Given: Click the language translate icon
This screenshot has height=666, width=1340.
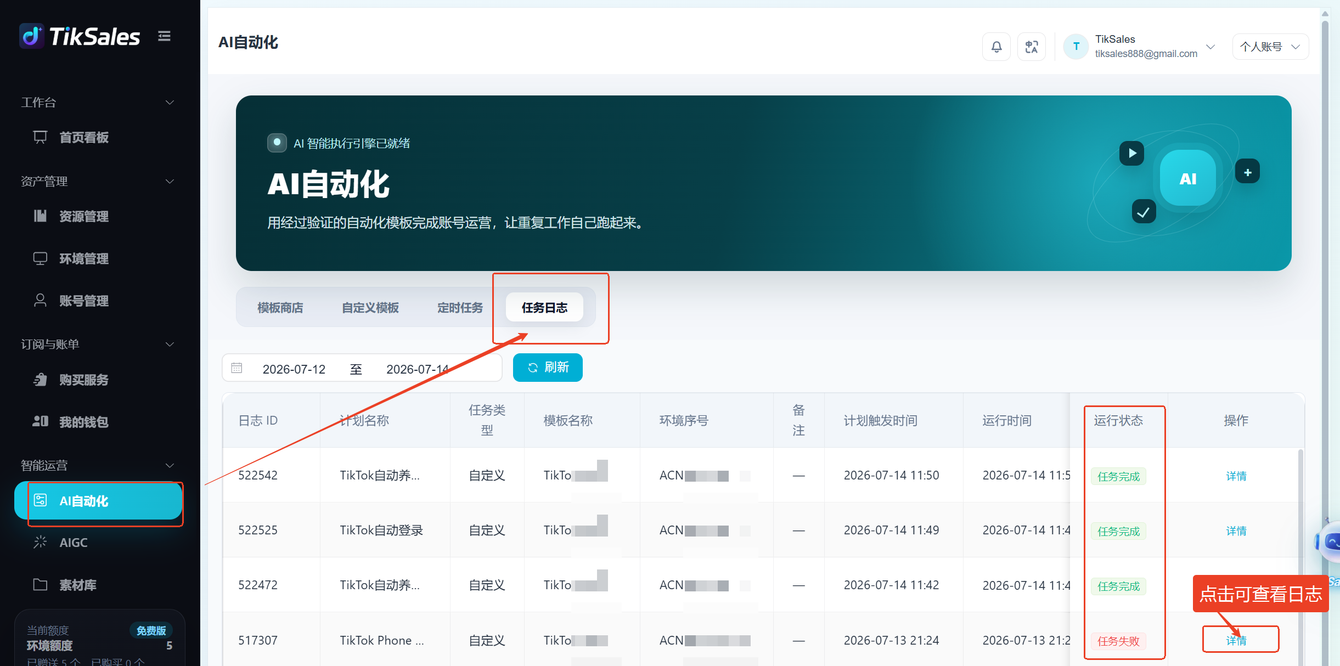Looking at the screenshot, I should tap(1032, 47).
